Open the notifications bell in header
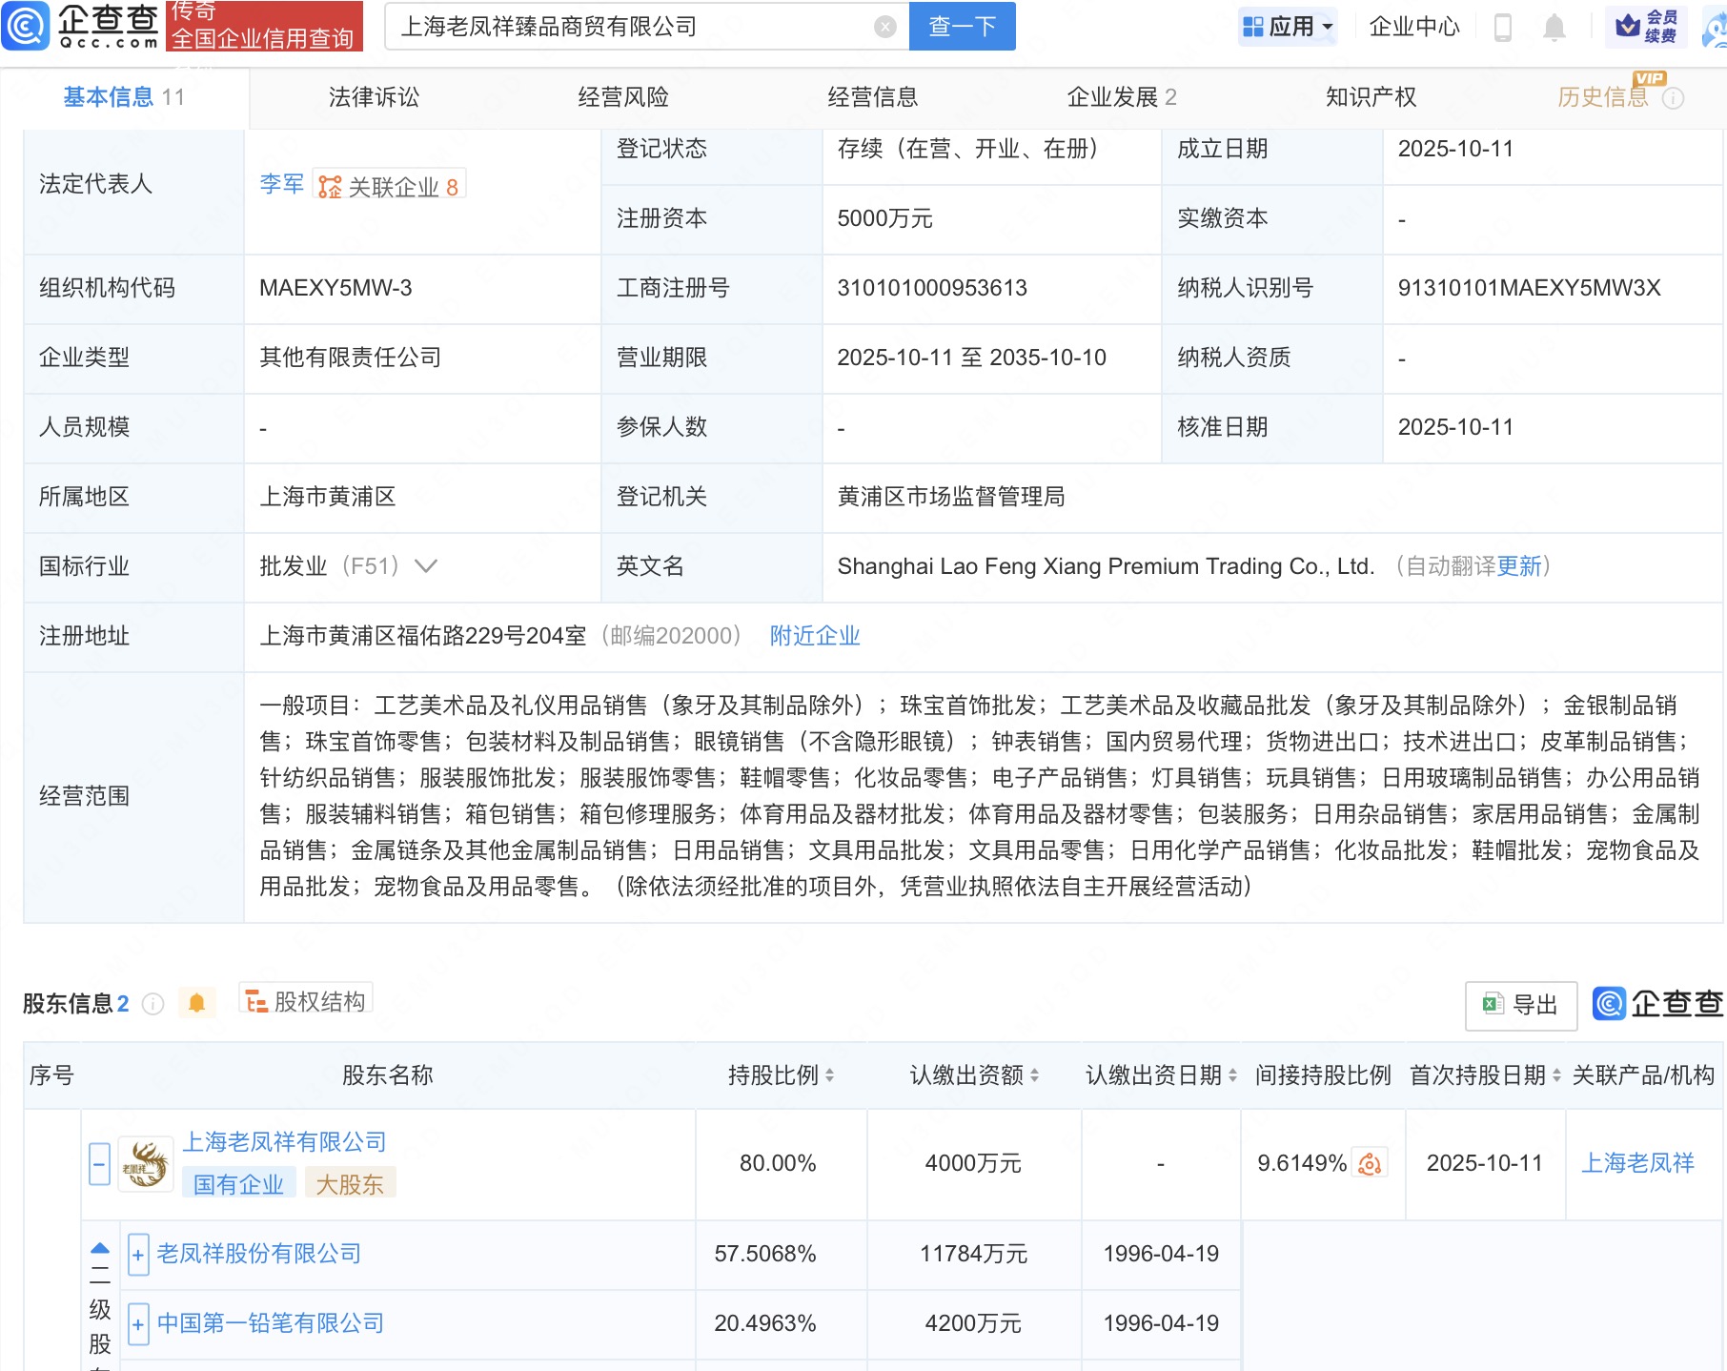The height and width of the screenshot is (1371, 1727). tap(1554, 27)
